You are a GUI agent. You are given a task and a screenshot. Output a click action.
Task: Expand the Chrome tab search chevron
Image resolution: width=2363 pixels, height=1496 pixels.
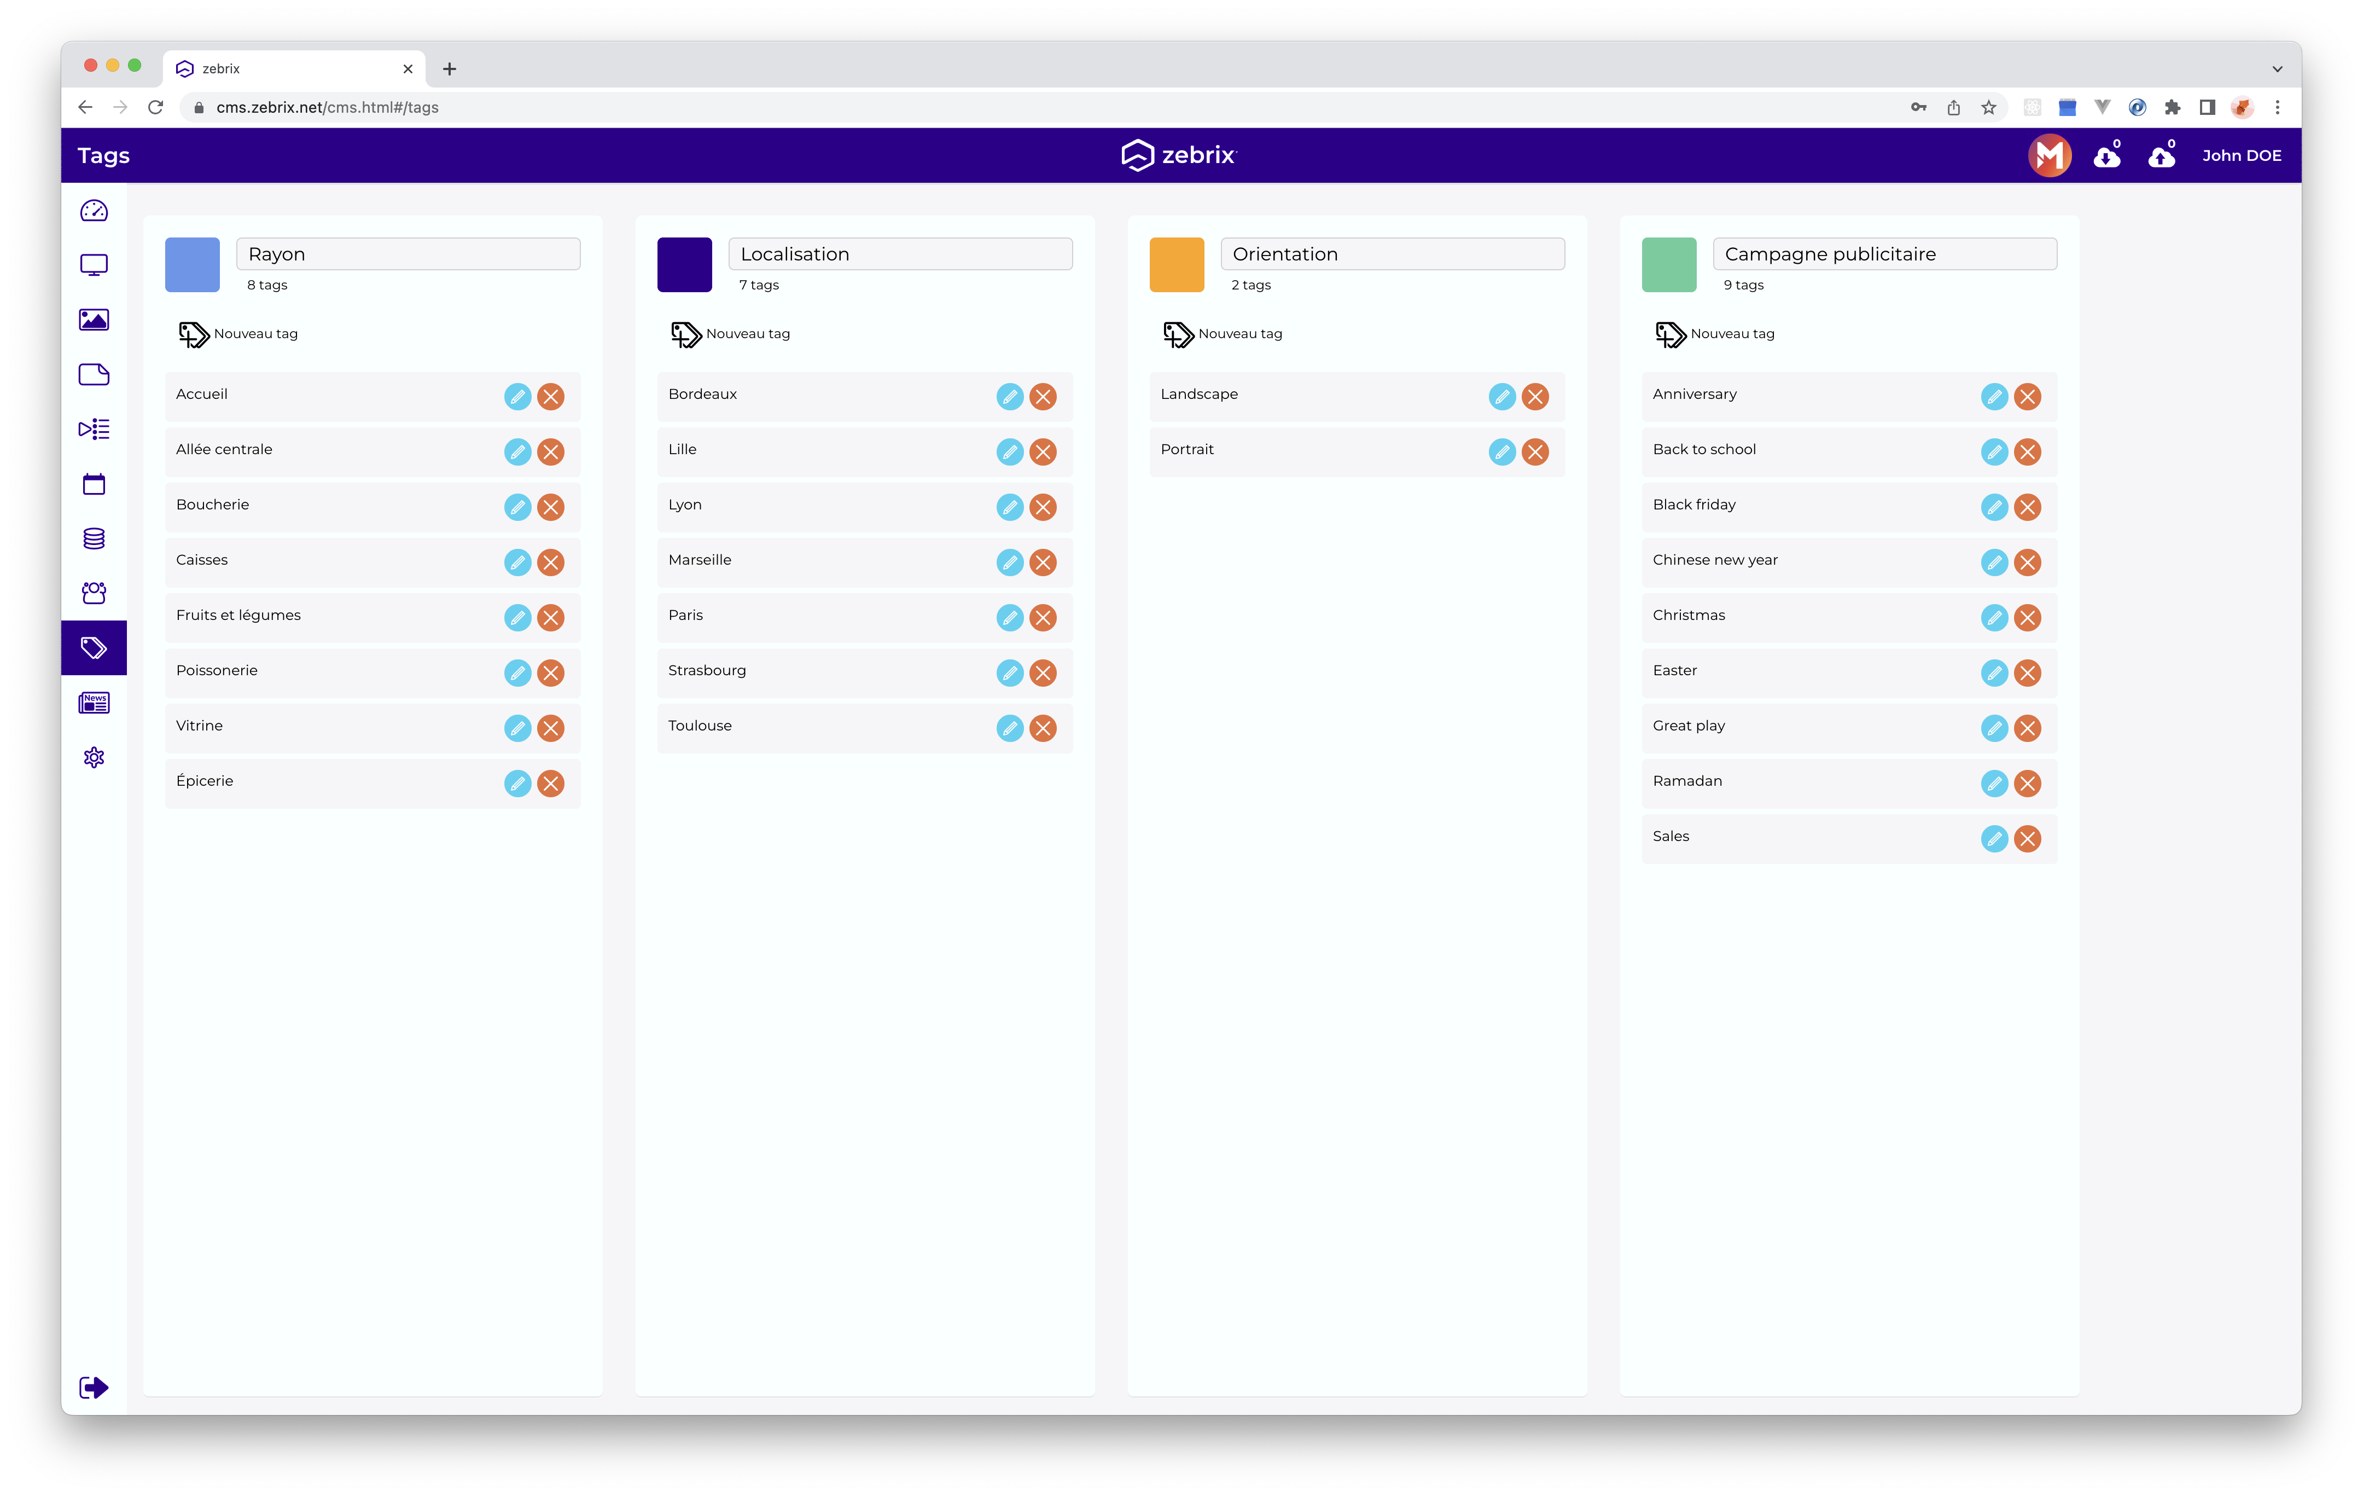[x=2277, y=69]
